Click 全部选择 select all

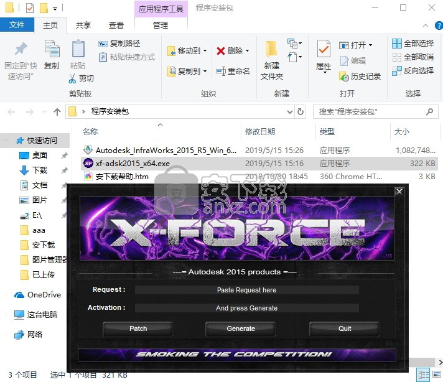413,44
